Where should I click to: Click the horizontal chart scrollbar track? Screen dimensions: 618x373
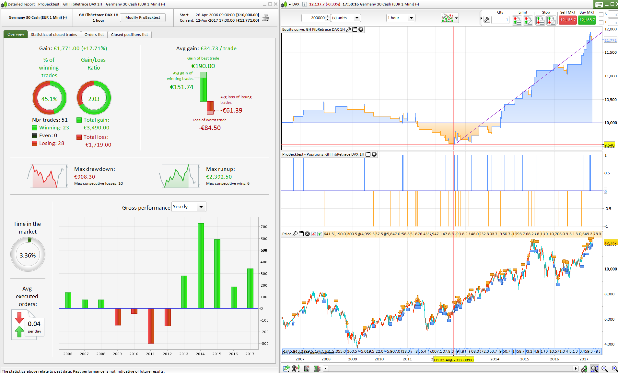coord(450,368)
